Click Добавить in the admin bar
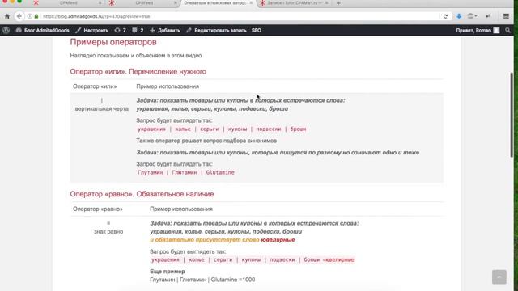Image resolution: width=518 pixels, height=291 pixels. pyautogui.click(x=165, y=30)
